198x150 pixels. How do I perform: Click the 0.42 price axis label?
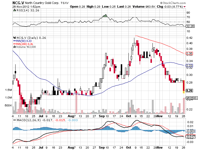tap(190, 38)
